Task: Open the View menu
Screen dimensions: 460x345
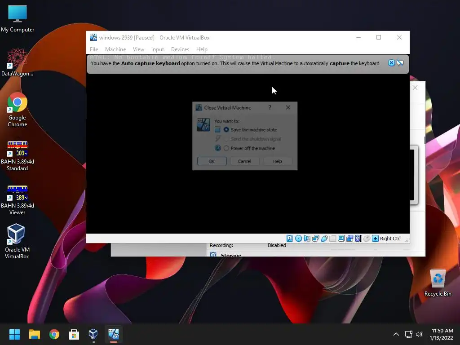Action: pos(138,49)
